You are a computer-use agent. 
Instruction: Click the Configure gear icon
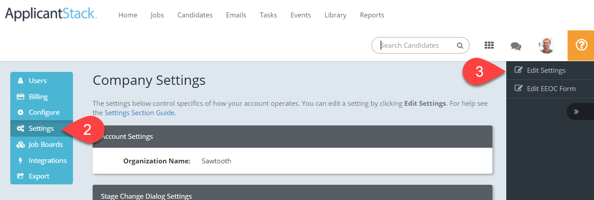coord(20,112)
